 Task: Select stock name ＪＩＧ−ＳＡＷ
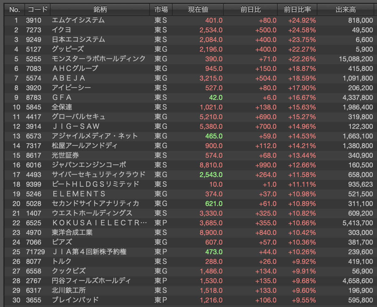click(75, 126)
